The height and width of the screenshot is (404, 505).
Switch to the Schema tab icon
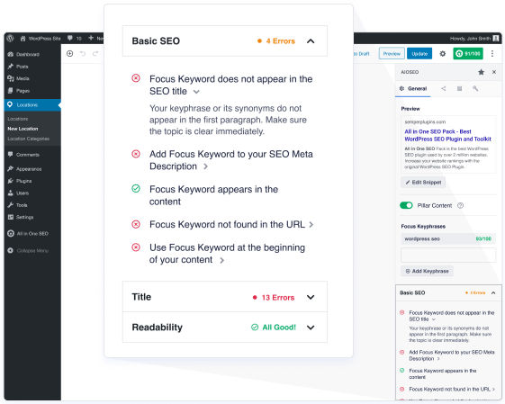(460, 88)
